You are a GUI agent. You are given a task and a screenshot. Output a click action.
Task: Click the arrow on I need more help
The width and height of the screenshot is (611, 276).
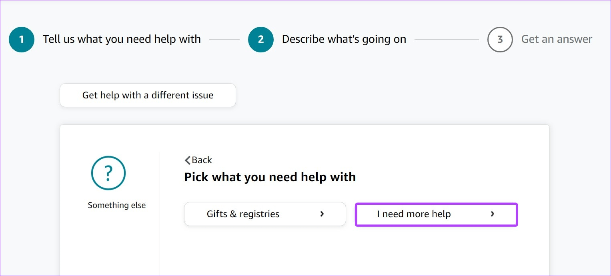(492, 214)
